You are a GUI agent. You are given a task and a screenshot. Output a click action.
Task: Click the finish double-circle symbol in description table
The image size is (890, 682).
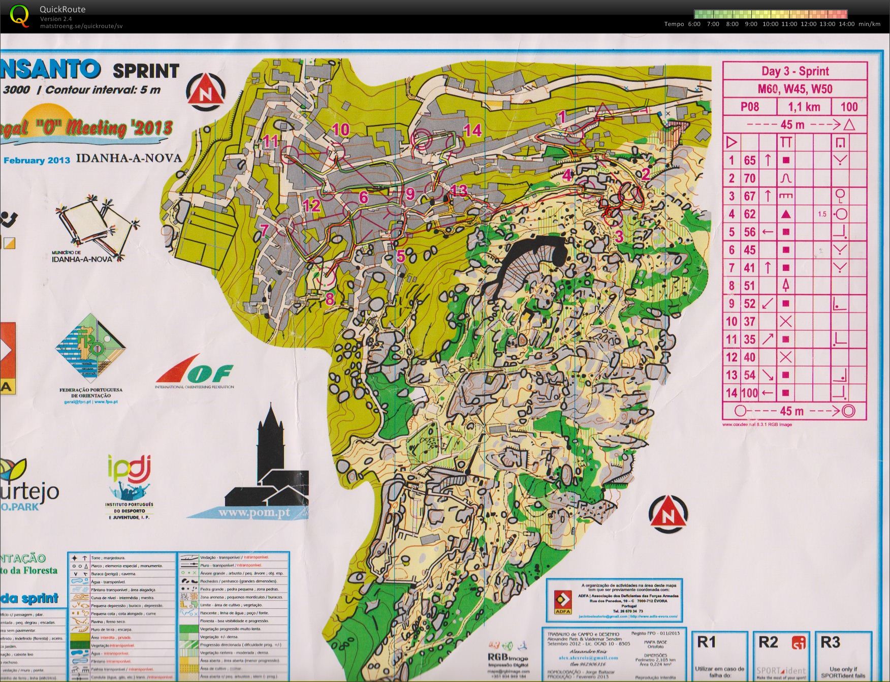[848, 411]
